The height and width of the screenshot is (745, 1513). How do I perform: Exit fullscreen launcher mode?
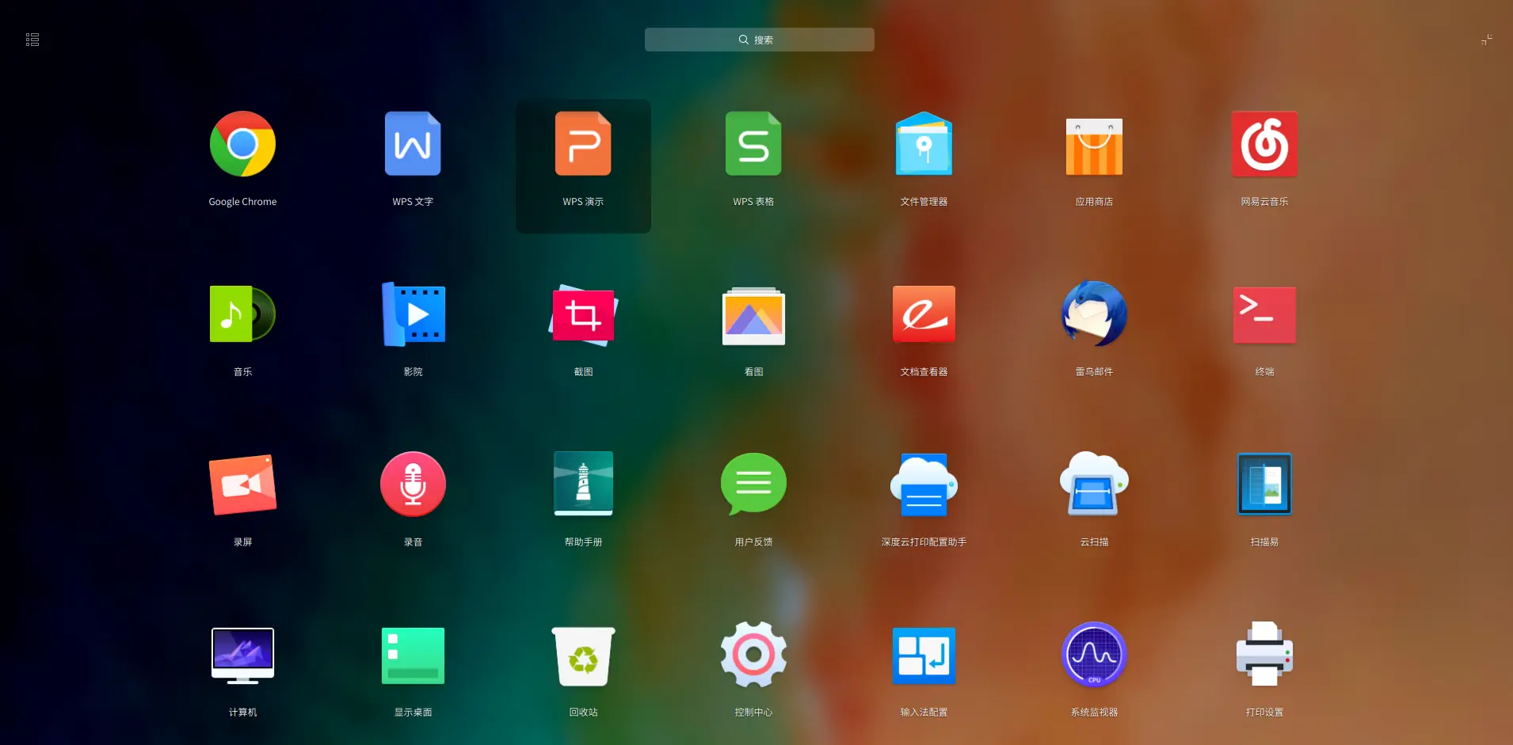pyautogui.click(x=1486, y=39)
